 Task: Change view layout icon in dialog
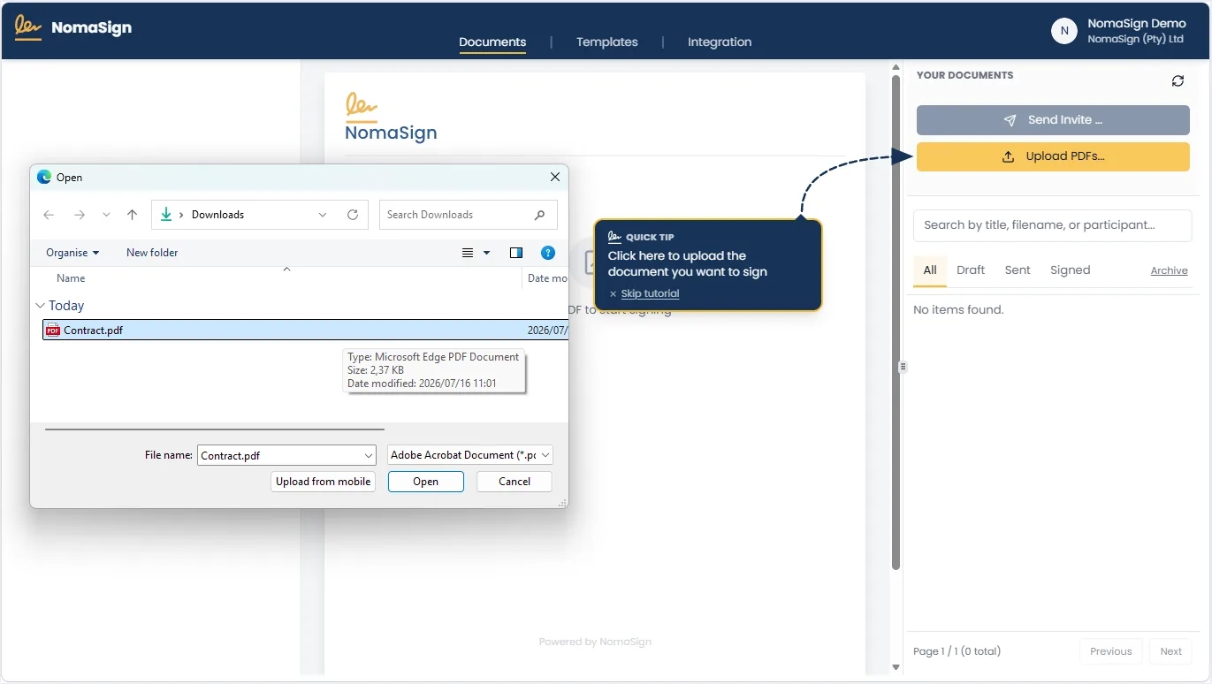[x=468, y=253]
